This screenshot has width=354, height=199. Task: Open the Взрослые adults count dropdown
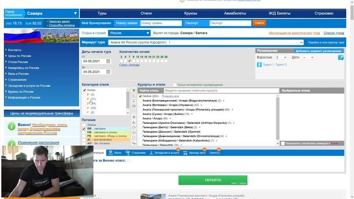[x=281, y=57]
